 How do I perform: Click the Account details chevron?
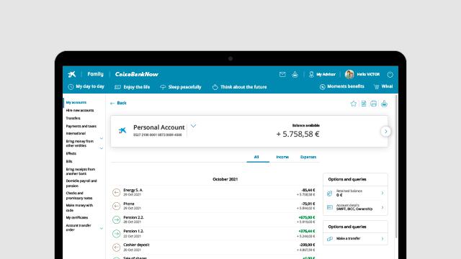tap(382, 207)
